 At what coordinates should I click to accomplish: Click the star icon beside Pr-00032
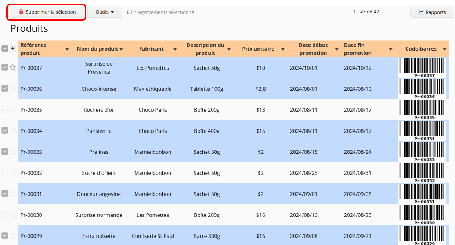(13, 173)
